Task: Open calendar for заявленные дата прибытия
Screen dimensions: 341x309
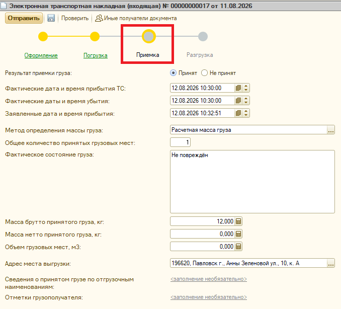Action: pyautogui.click(x=238, y=113)
